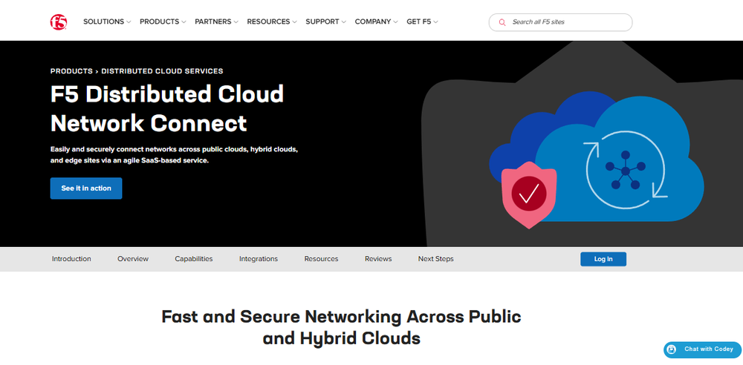Expand the chevron next to Resources

(294, 22)
